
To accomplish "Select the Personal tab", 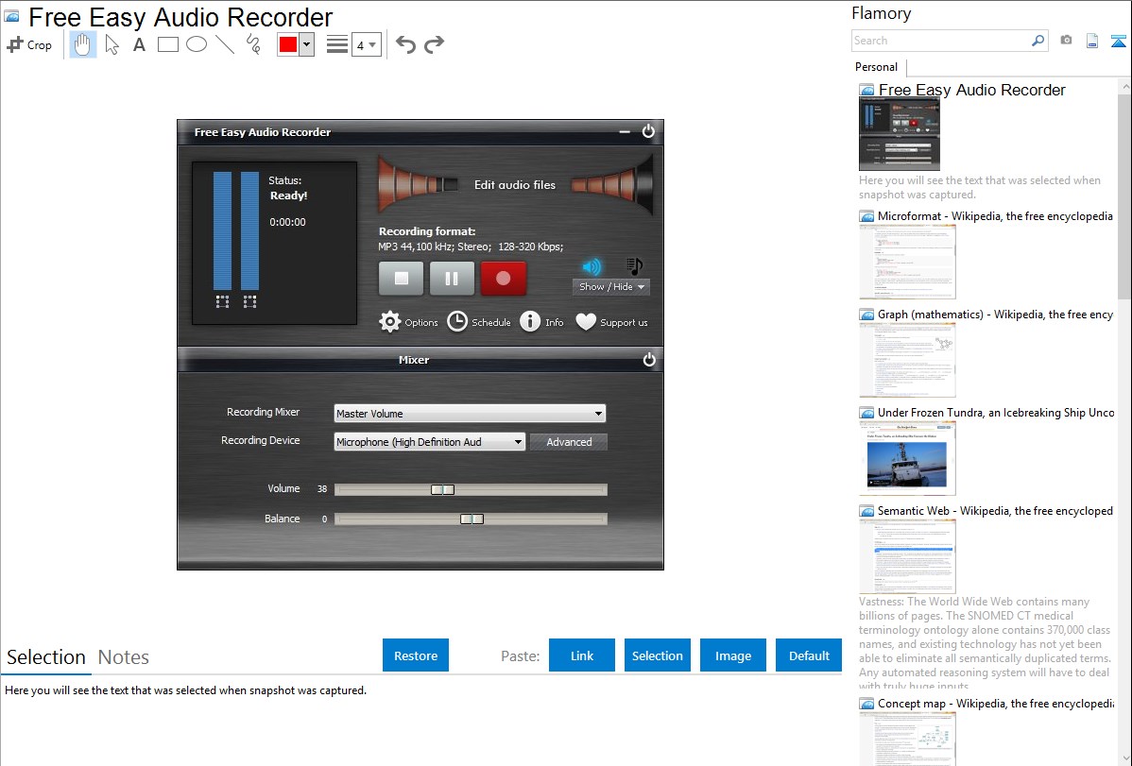I will 877,67.
